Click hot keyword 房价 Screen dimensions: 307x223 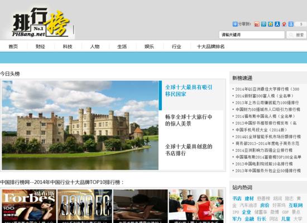(265, 205)
